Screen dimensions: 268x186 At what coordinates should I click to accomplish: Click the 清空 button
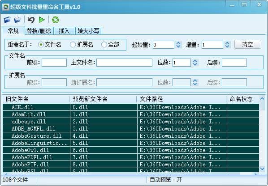point(248,45)
